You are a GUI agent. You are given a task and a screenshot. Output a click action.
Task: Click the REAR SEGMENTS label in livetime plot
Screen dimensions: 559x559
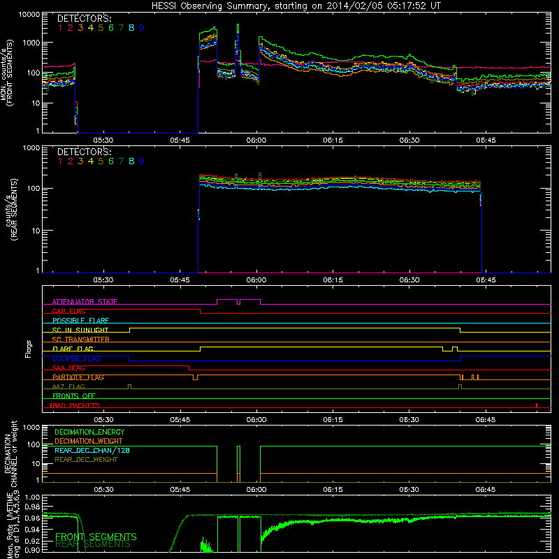(94, 544)
